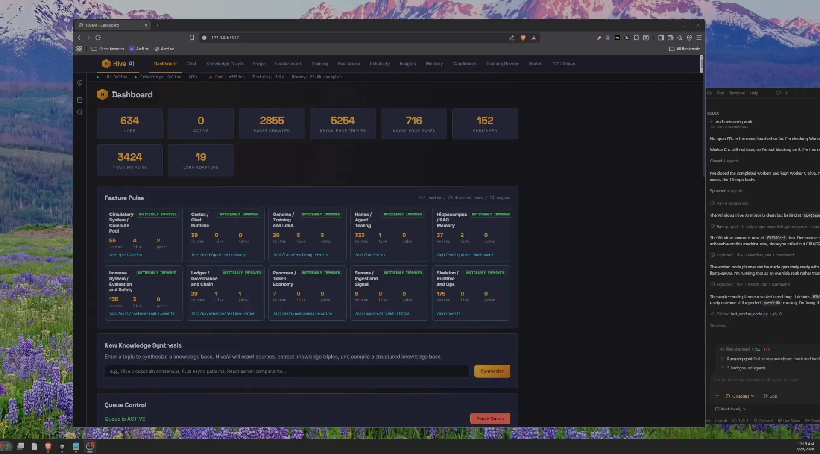The width and height of the screenshot is (820, 454).
Task: Open the calendar icon in left sidebar
Action: (x=79, y=100)
